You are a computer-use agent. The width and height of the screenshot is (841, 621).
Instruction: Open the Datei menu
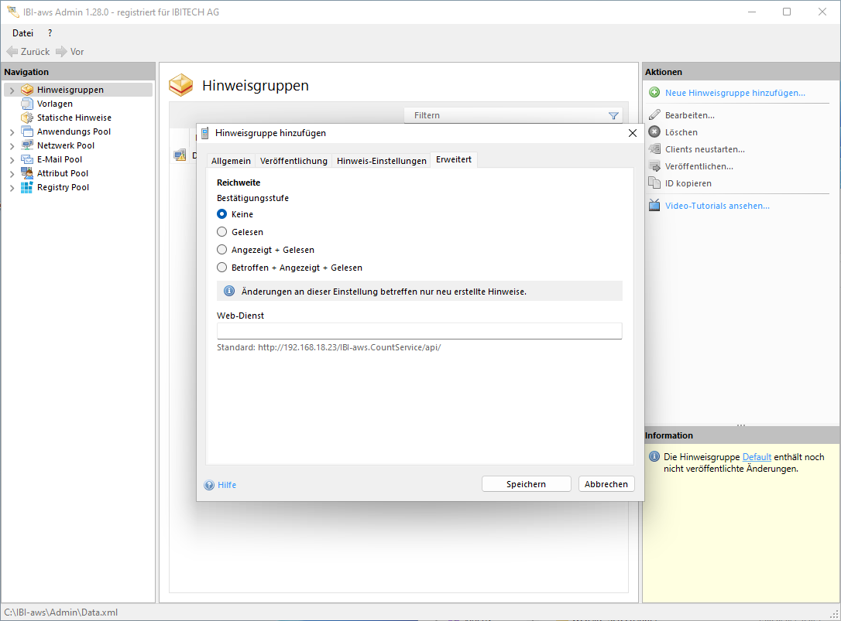(x=23, y=33)
